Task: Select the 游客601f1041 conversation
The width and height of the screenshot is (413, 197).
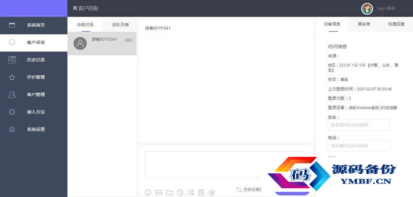Action: 102,44
